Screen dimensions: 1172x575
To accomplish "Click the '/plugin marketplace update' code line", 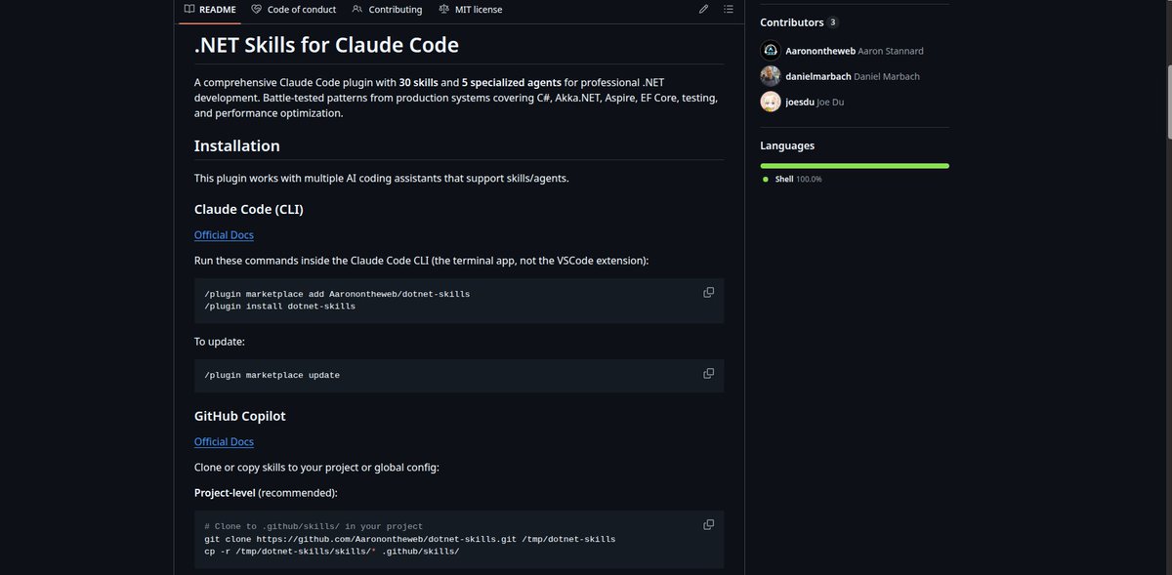I will [x=272, y=375].
